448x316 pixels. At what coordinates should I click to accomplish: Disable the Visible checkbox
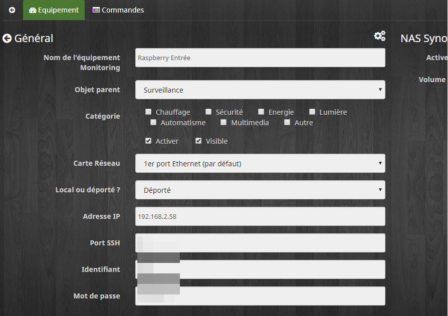(x=198, y=141)
